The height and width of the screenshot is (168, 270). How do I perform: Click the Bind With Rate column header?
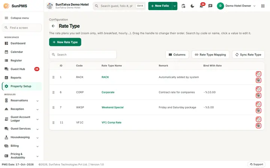click(x=213, y=66)
